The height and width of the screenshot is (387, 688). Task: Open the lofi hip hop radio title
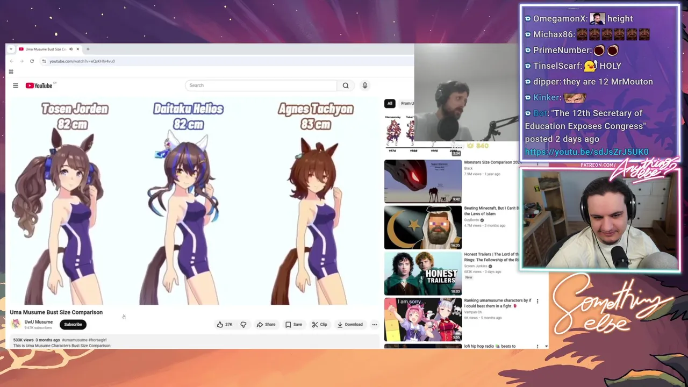click(490, 346)
